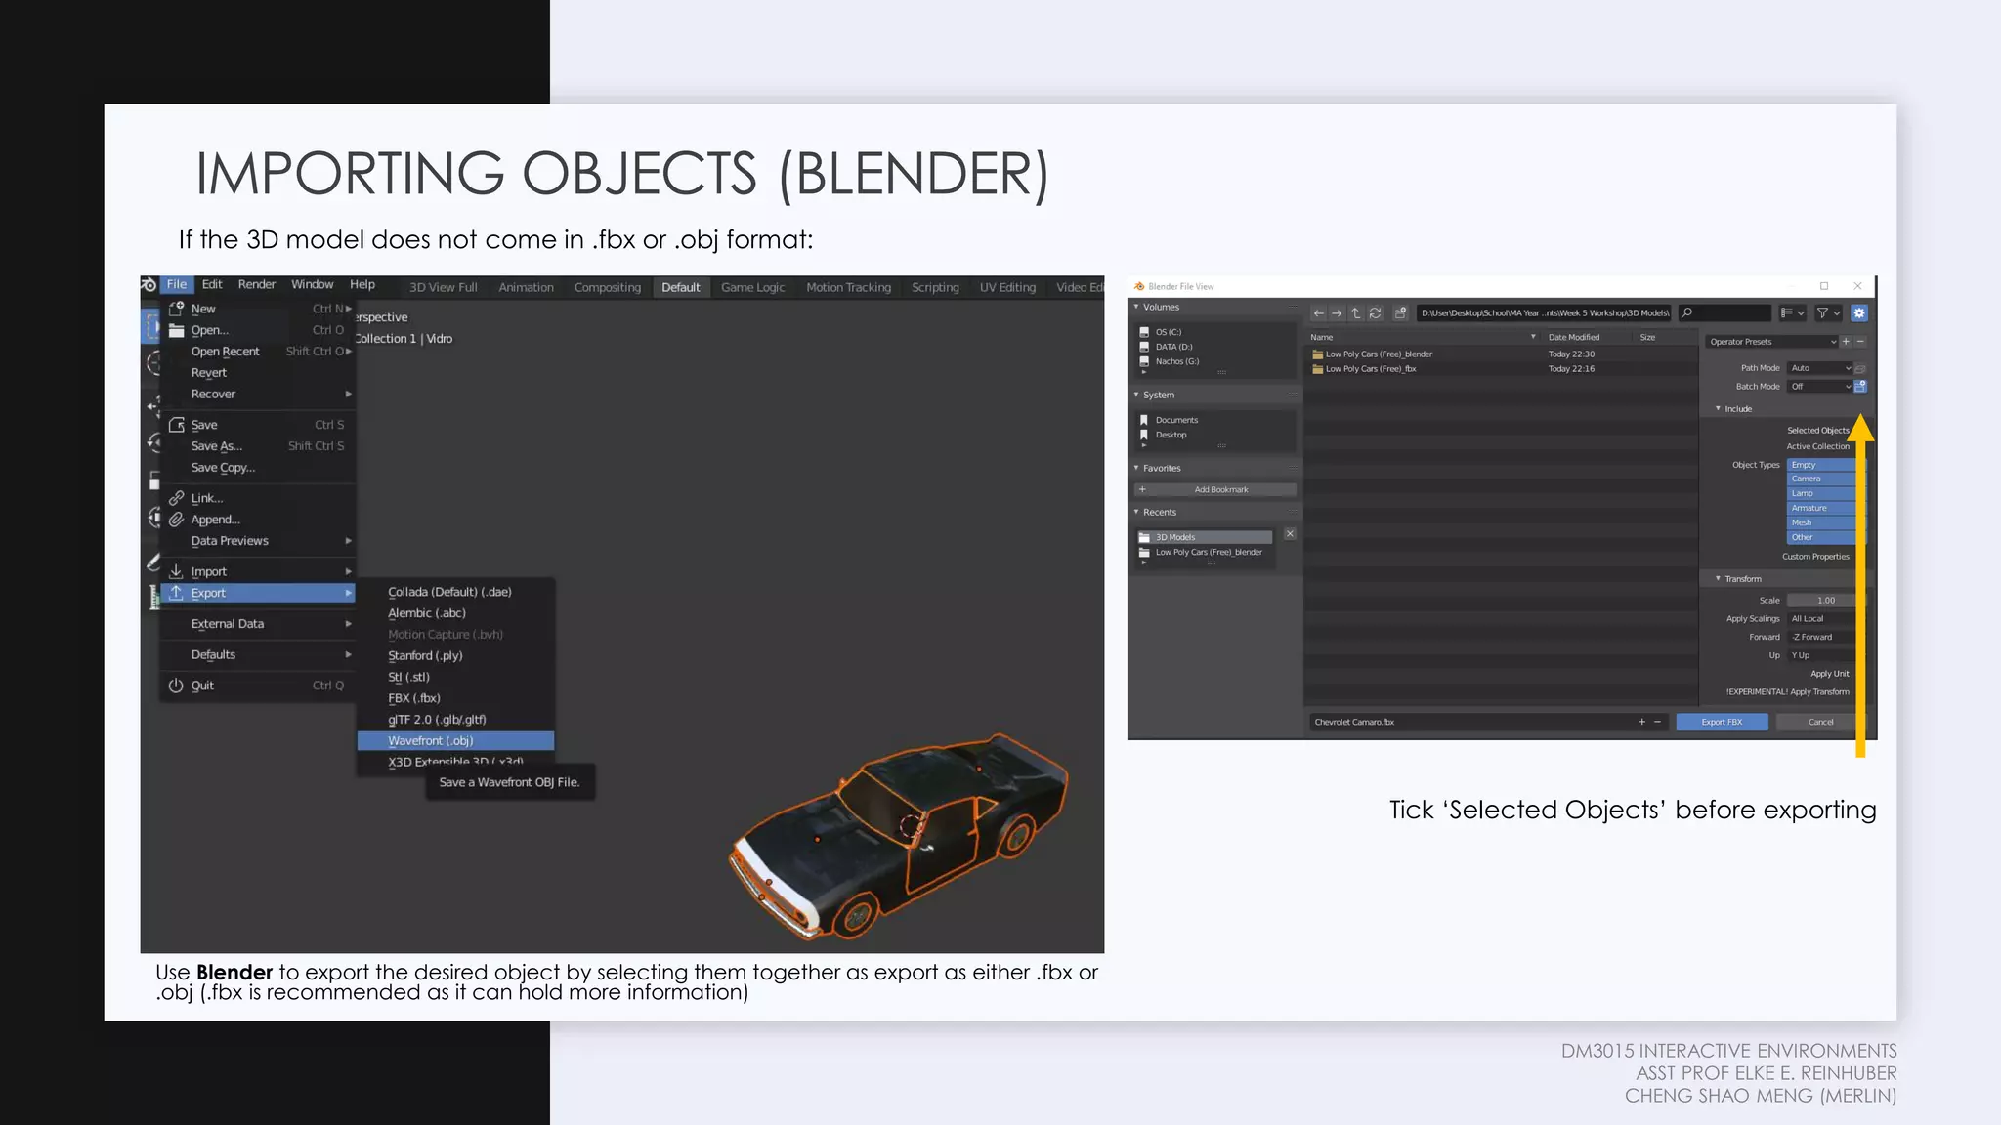2001x1125 pixels.
Task: Enable the Apply Unit option
Action: 1829,674
